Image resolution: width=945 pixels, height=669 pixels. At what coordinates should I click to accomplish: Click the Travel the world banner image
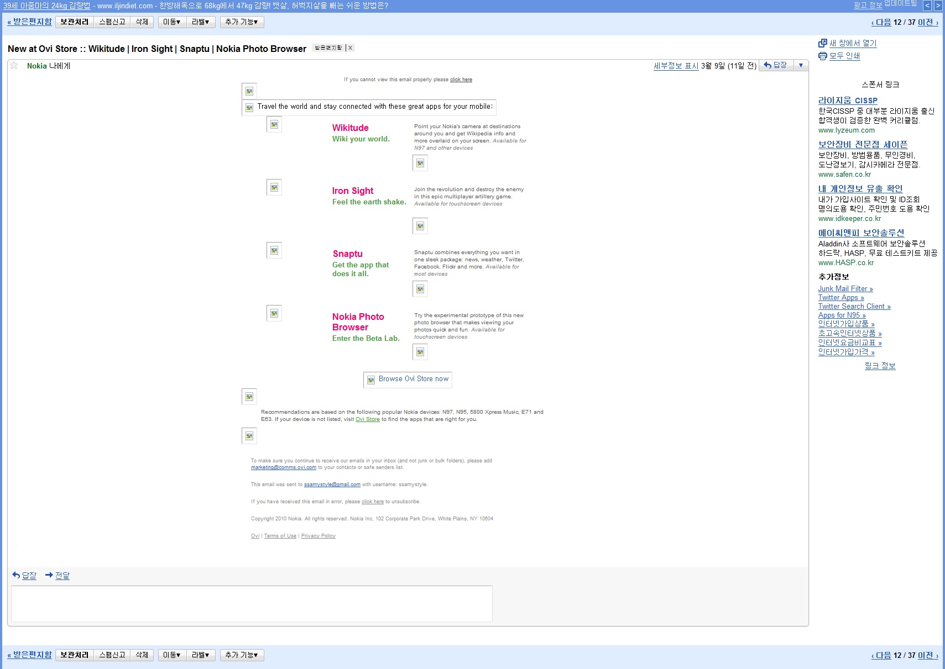coord(369,107)
